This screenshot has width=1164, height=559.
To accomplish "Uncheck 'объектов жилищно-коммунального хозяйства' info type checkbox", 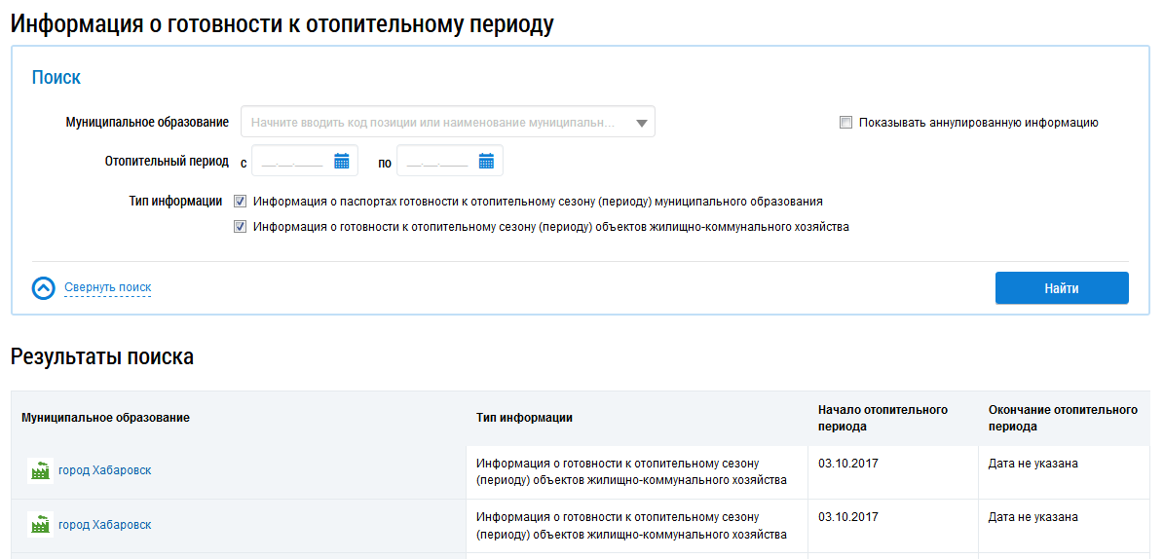I will tap(240, 227).
